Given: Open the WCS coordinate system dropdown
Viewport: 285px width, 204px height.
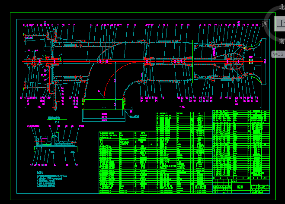Looking at the screenshot, I should point(278,54).
